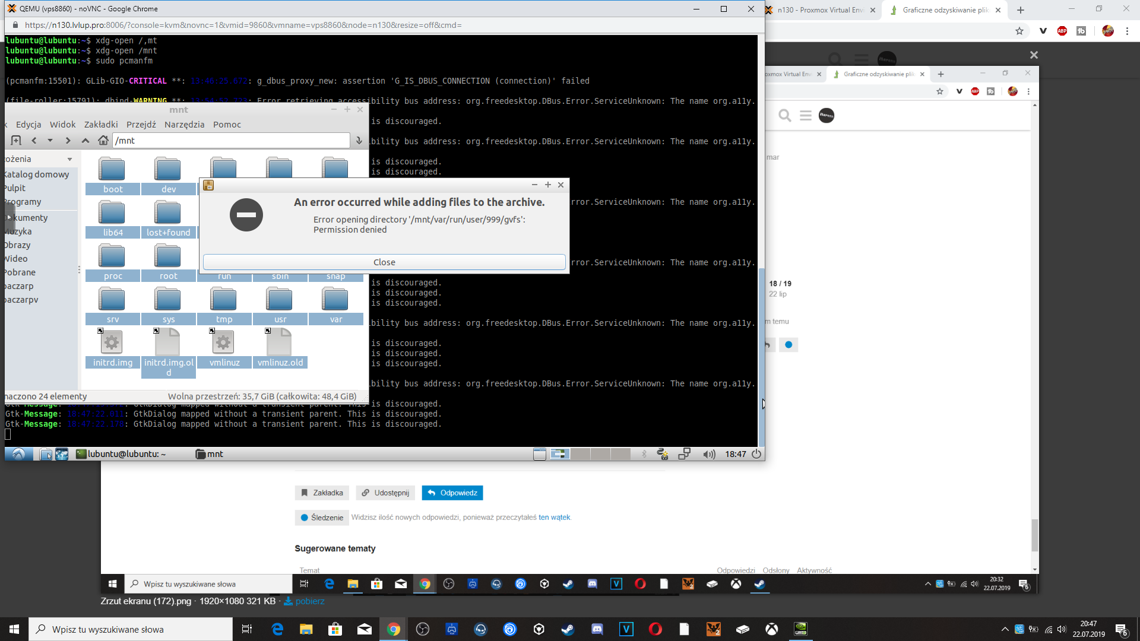Open the Lubuntu start menu icon
The height and width of the screenshot is (641, 1140).
coord(18,454)
